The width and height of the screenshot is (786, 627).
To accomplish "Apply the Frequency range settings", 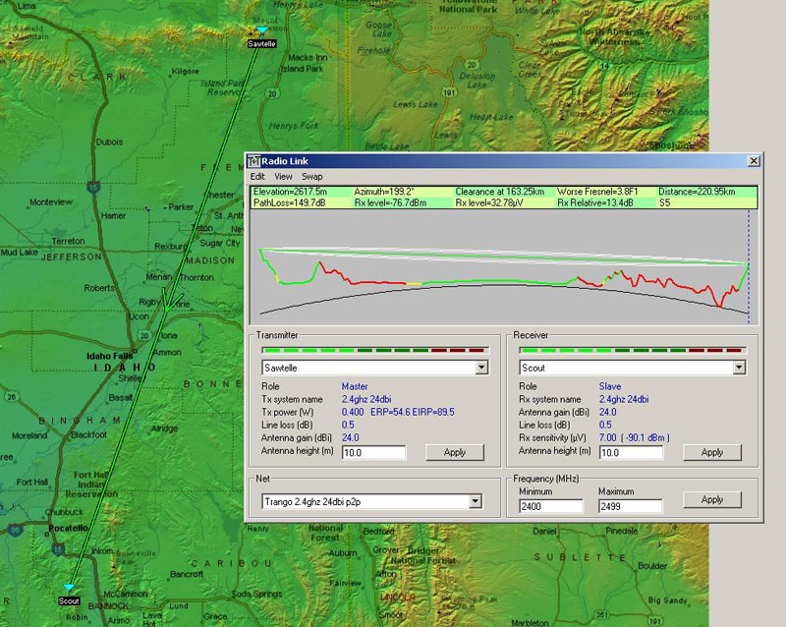I will [x=712, y=499].
